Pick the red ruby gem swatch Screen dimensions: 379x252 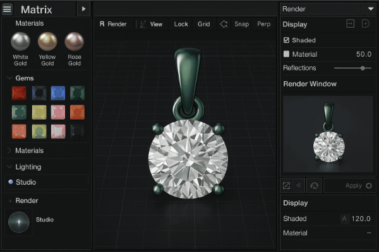point(19,93)
